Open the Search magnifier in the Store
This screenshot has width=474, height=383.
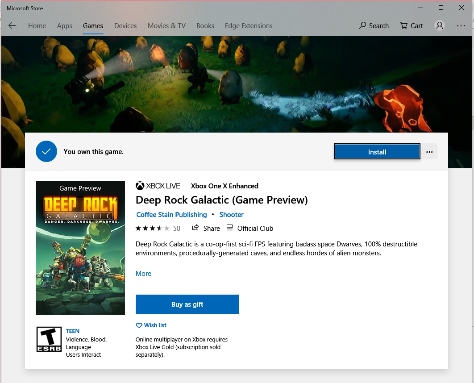click(x=374, y=26)
